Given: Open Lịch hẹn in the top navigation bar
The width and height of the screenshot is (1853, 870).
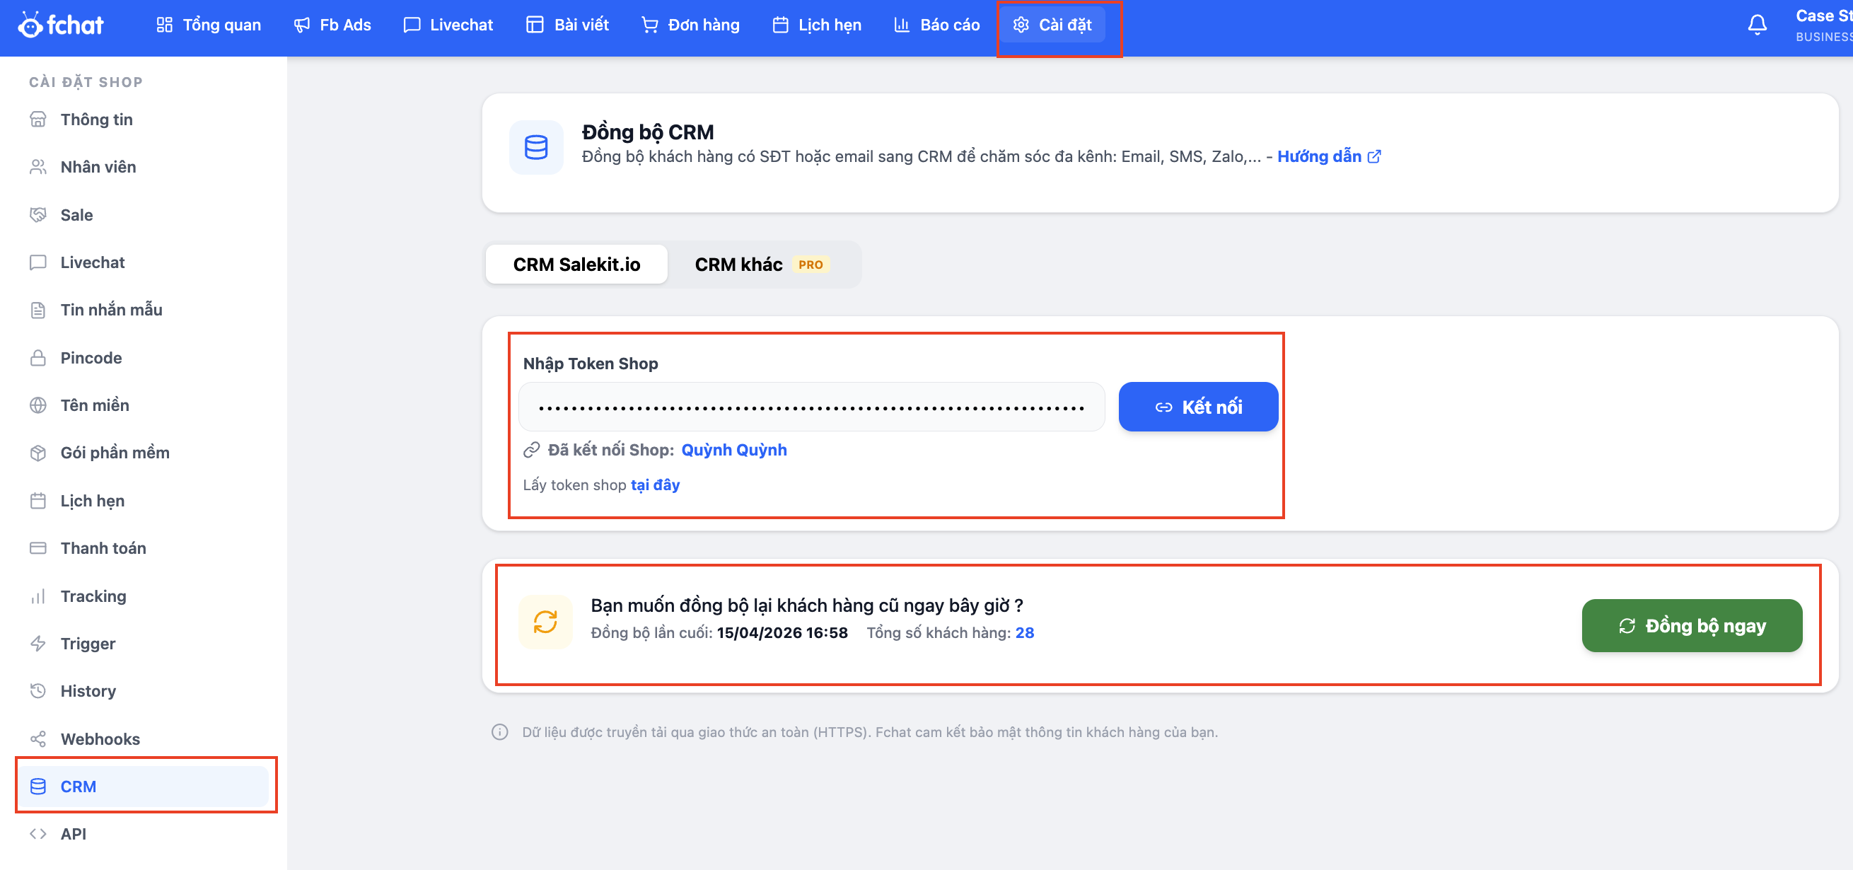Looking at the screenshot, I should (817, 25).
